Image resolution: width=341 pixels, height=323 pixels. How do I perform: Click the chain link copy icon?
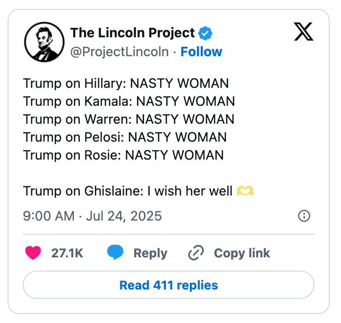(196, 253)
